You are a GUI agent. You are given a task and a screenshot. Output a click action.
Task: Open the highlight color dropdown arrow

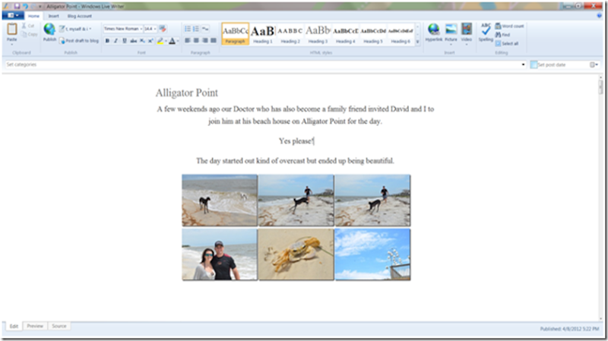click(x=166, y=41)
